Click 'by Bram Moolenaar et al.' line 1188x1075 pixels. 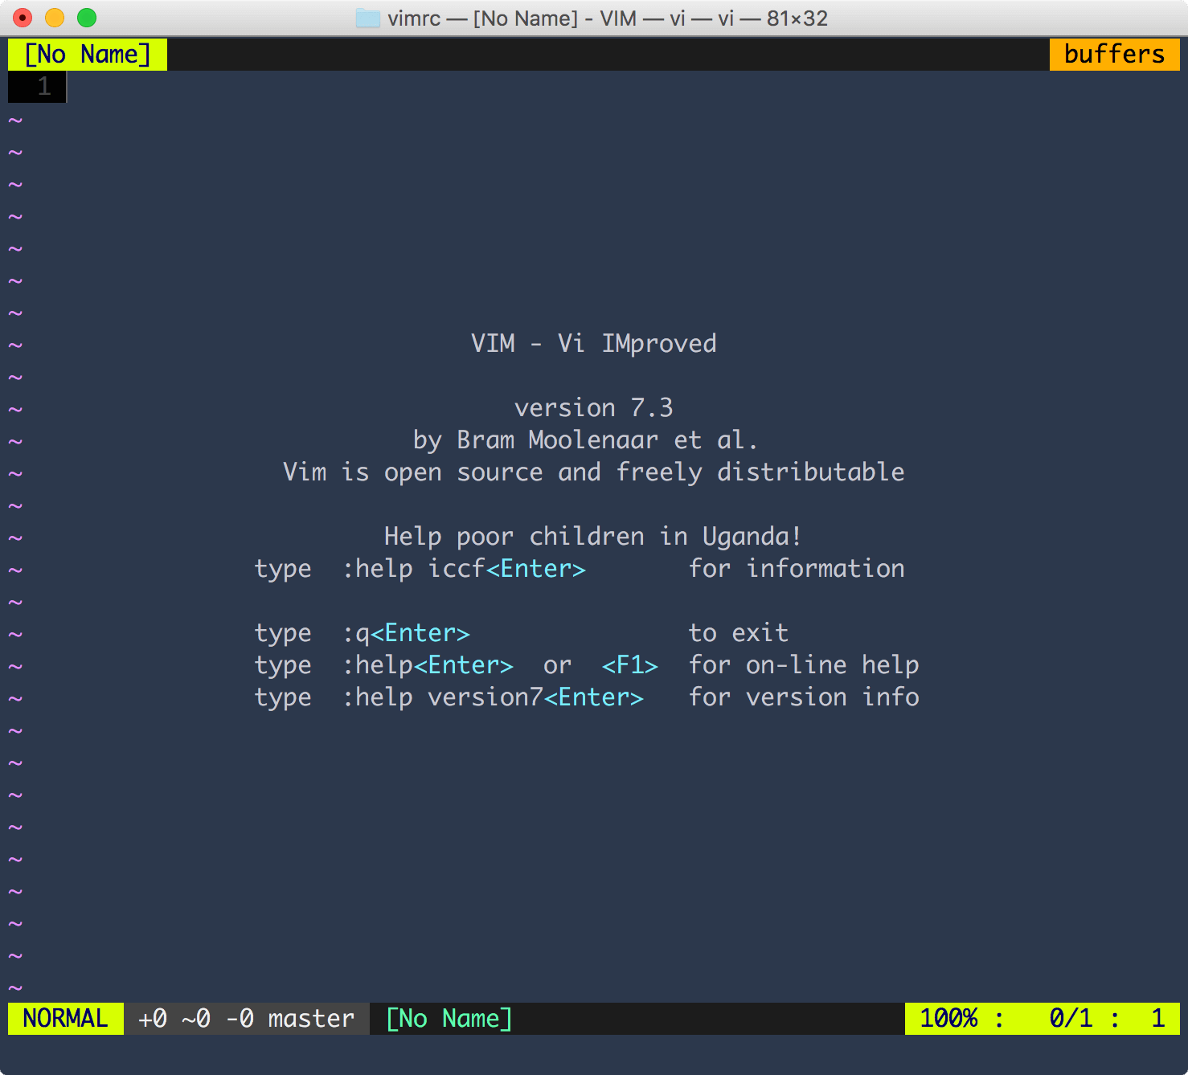[x=585, y=440]
